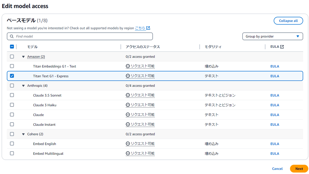
Task: Collapse the Amazon (2) group triangle
Action: 23,57
